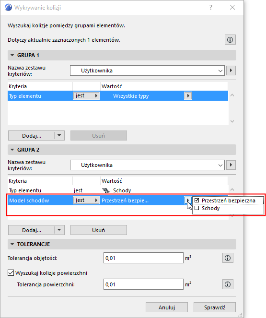Click Usuń button in Grupa 2
The image size is (266, 318).
coord(99,230)
